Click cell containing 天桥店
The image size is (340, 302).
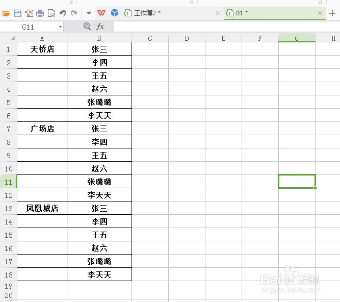coord(42,49)
